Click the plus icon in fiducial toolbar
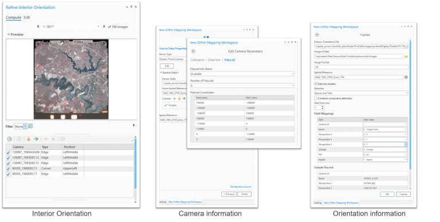The image size is (440, 222). click(45, 139)
